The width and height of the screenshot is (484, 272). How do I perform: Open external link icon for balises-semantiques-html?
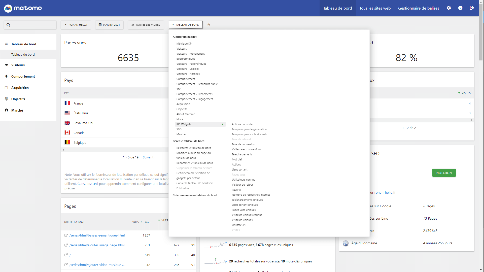click(x=66, y=235)
